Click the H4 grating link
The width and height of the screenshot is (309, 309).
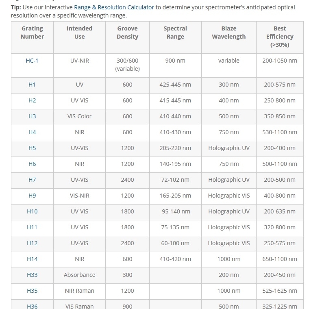point(32,132)
